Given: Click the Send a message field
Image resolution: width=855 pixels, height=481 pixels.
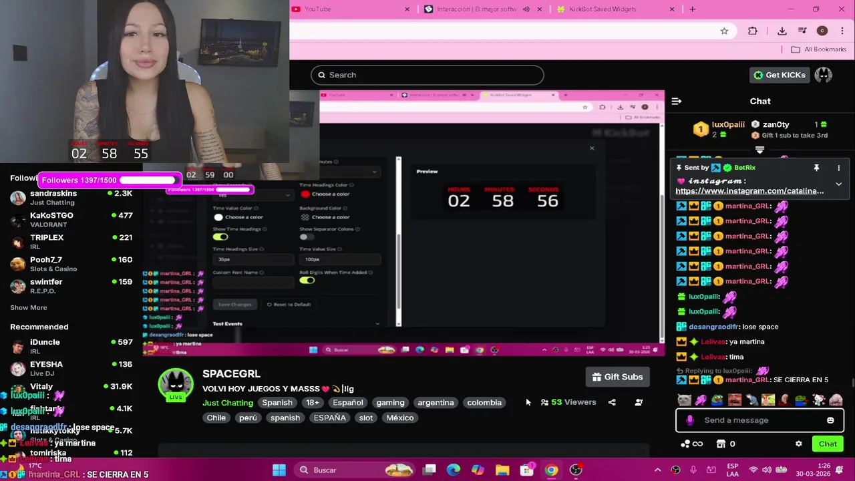Looking at the screenshot, I should tap(759, 420).
